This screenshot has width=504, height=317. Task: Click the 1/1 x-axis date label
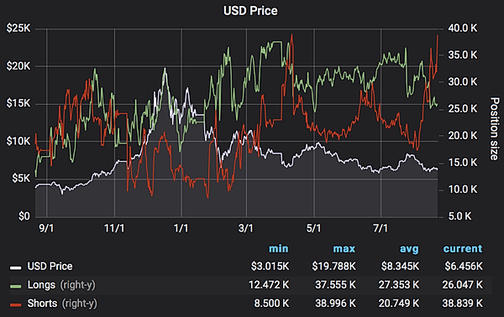pyautogui.click(x=181, y=228)
